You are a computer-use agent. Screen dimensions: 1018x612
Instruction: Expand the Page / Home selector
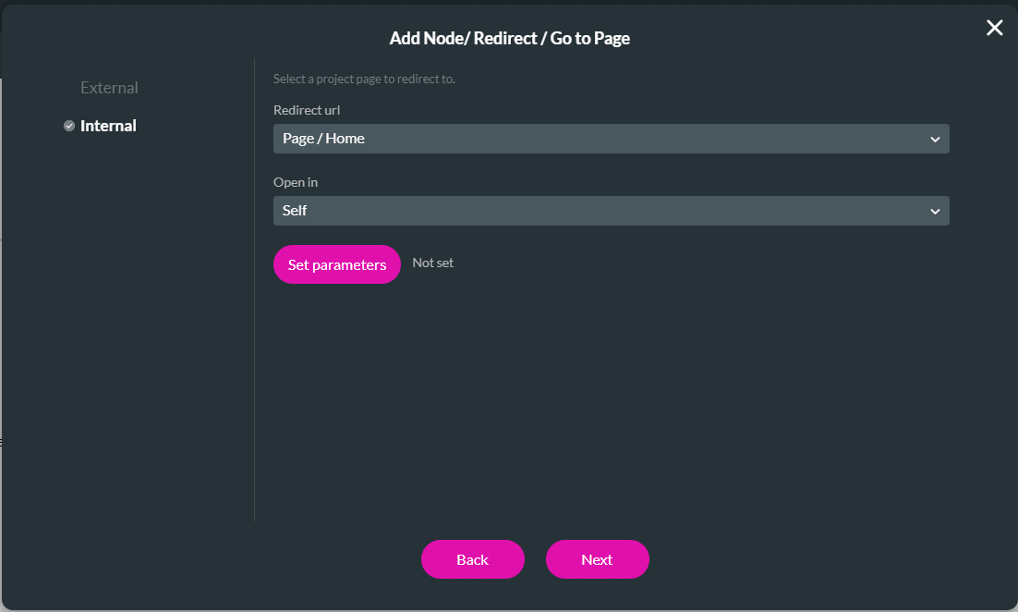(x=610, y=139)
